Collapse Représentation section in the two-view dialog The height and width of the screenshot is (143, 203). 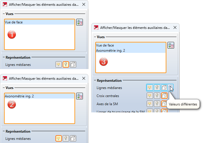coord(95,80)
